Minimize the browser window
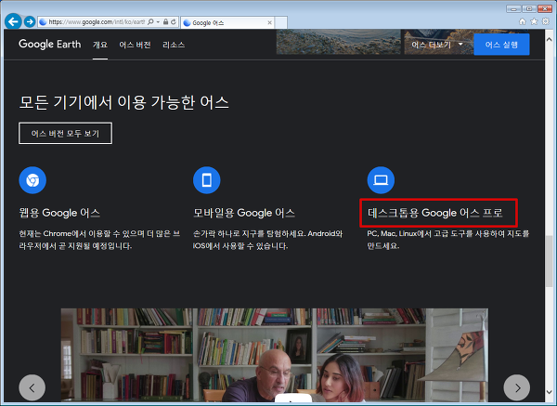Viewport: 557px width, 406px height. (x=513, y=8)
